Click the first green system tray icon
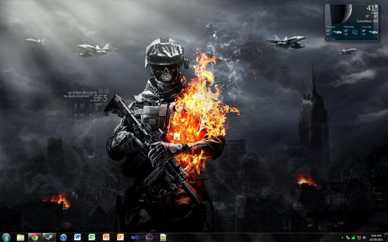388x242 pixels. (348, 238)
